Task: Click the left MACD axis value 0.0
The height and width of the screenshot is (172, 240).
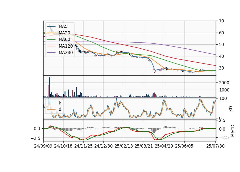Action: [37, 129]
